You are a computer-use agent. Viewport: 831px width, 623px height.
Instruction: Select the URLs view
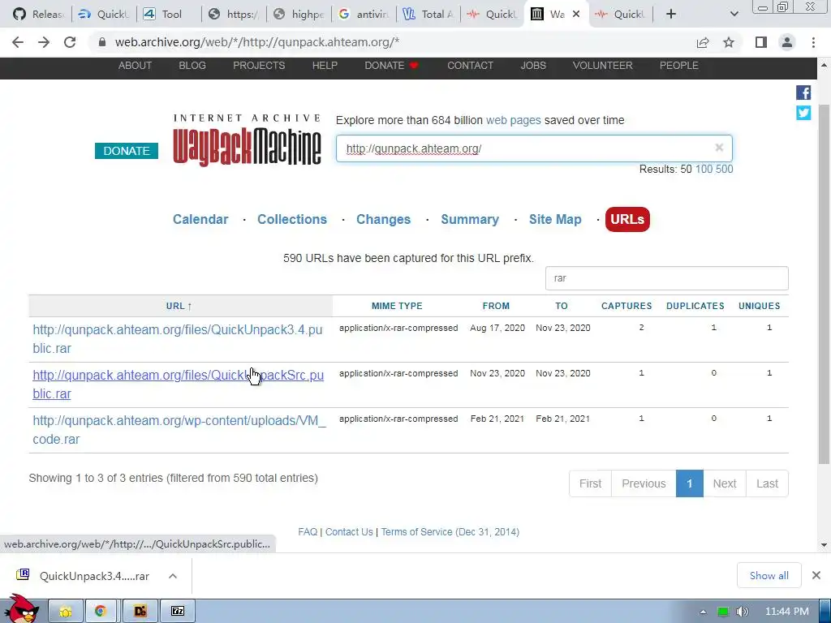click(627, 219)
